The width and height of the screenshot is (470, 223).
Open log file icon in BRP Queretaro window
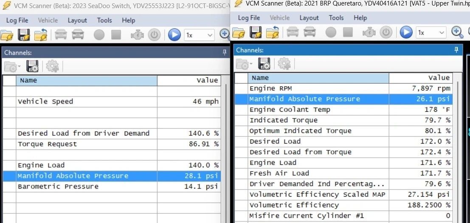point(239,32)
